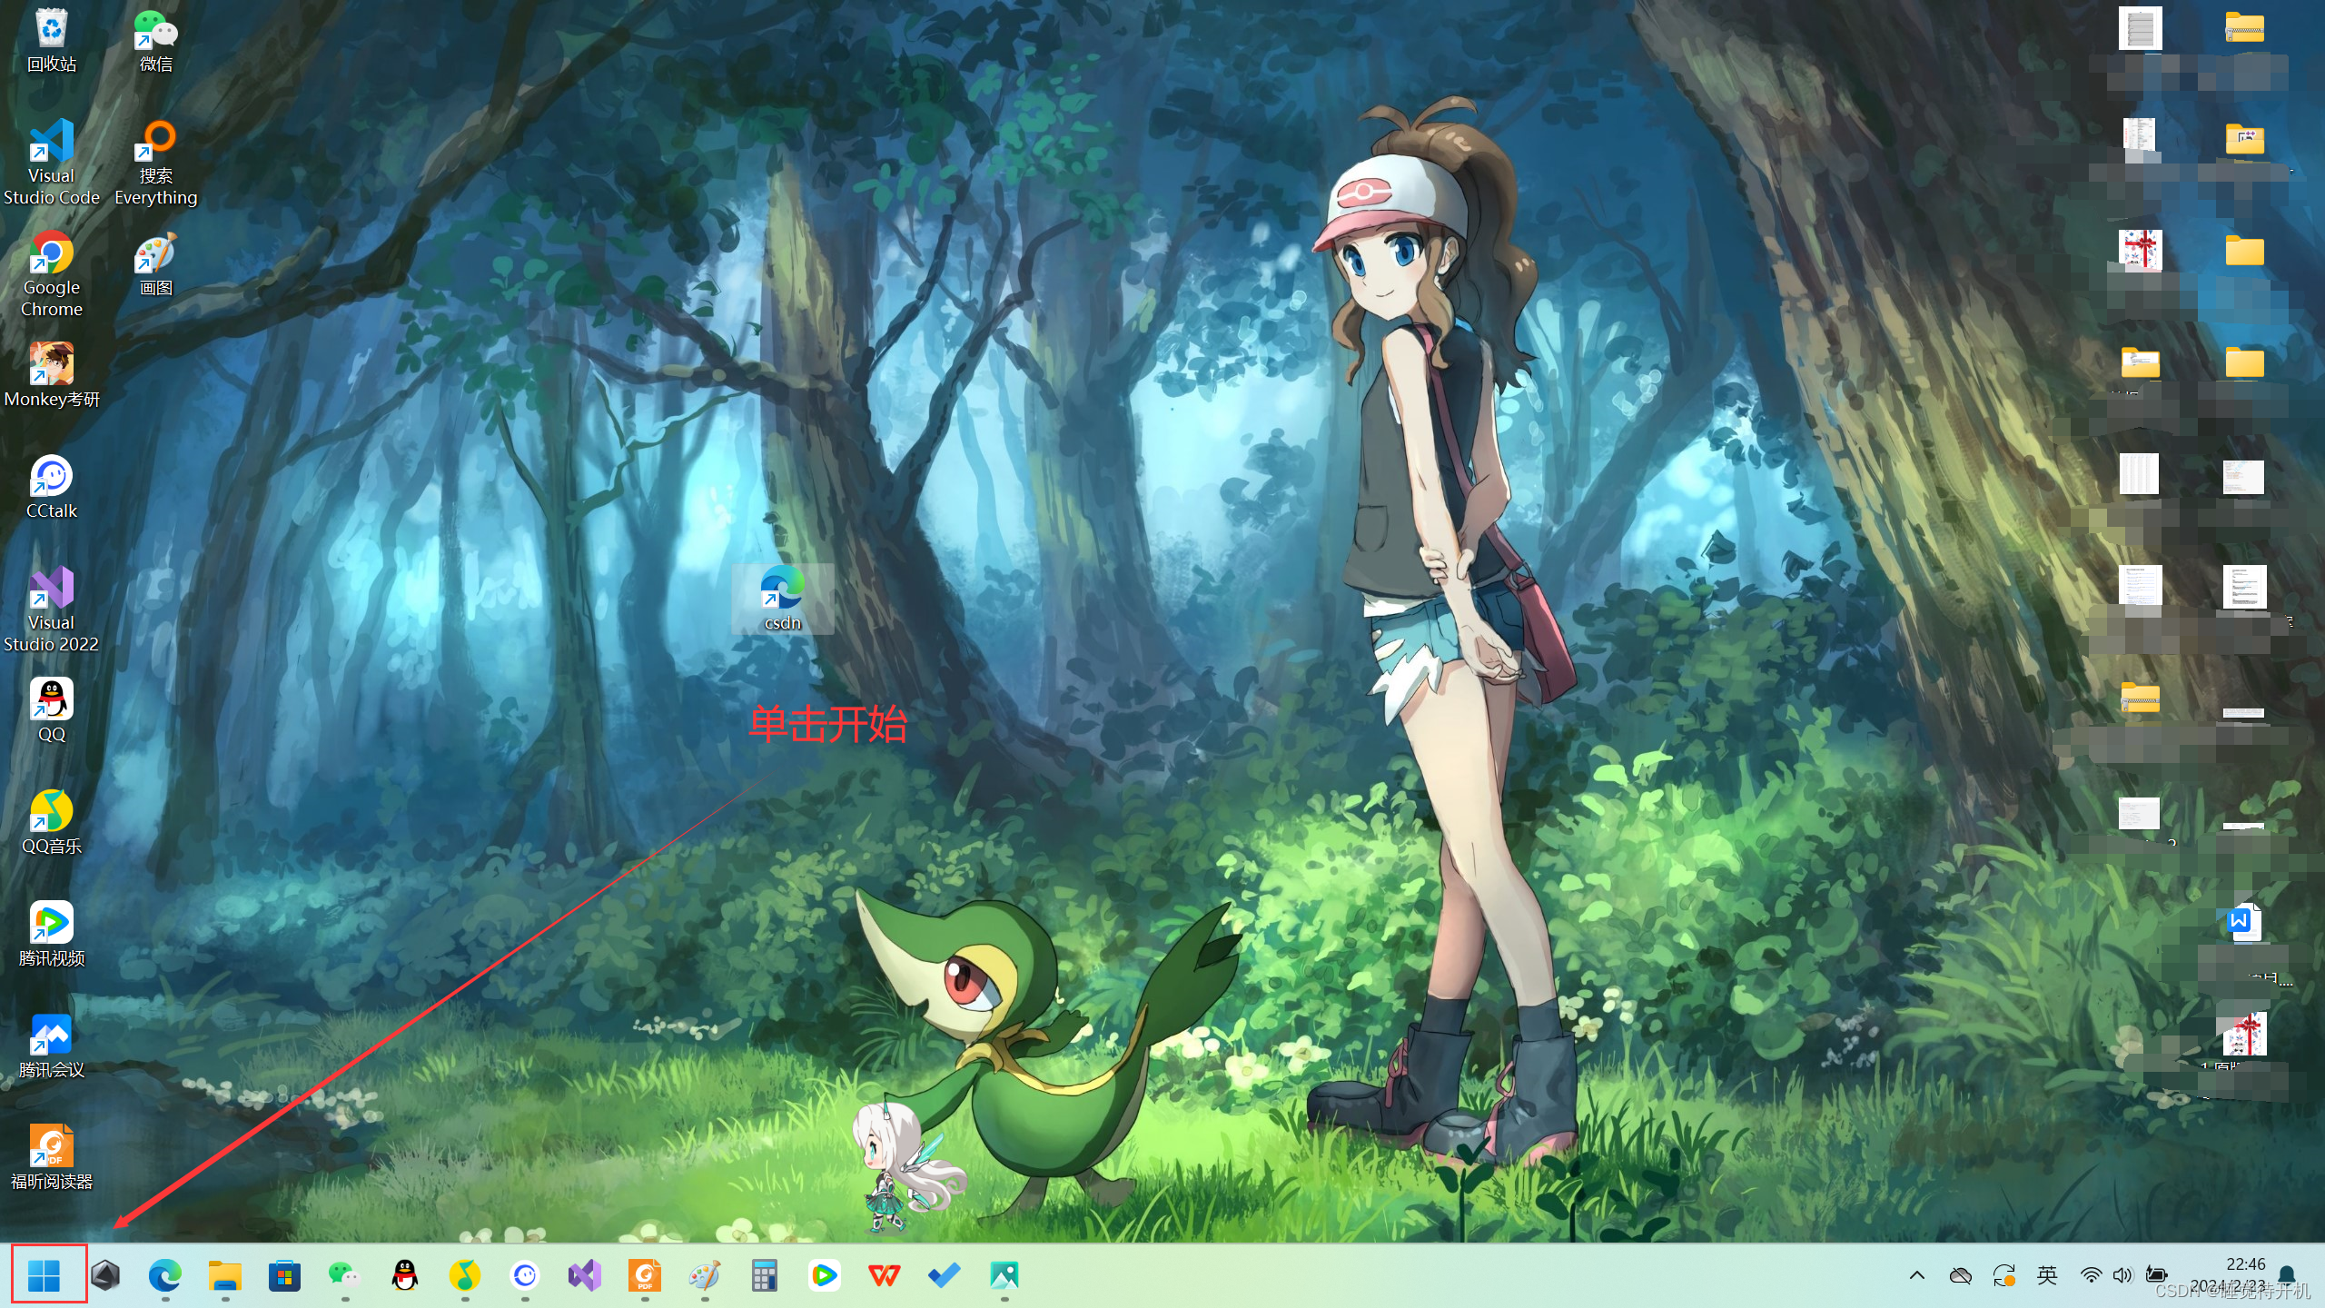Open Microsoft To Do from the taskbar

[x=945, y=1275]
